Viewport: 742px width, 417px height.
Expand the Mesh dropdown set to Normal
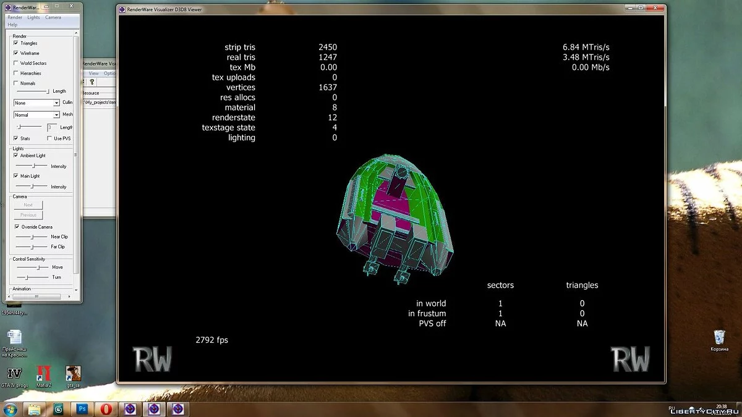click(x=56, y=115)
